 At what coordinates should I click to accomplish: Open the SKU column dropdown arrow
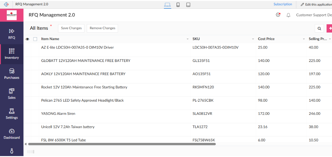click(x=253, y=39)
